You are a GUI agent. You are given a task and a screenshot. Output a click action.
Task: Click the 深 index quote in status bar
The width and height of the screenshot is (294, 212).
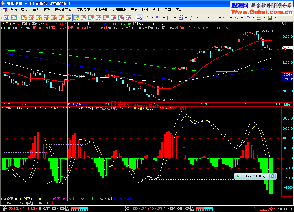(x=159, y=209)
